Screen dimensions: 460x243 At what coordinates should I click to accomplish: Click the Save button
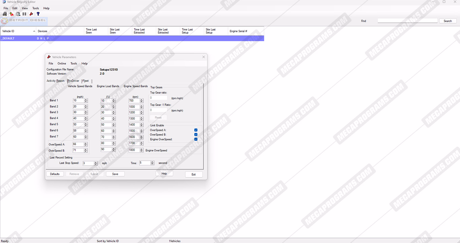[x=115, y=174]
